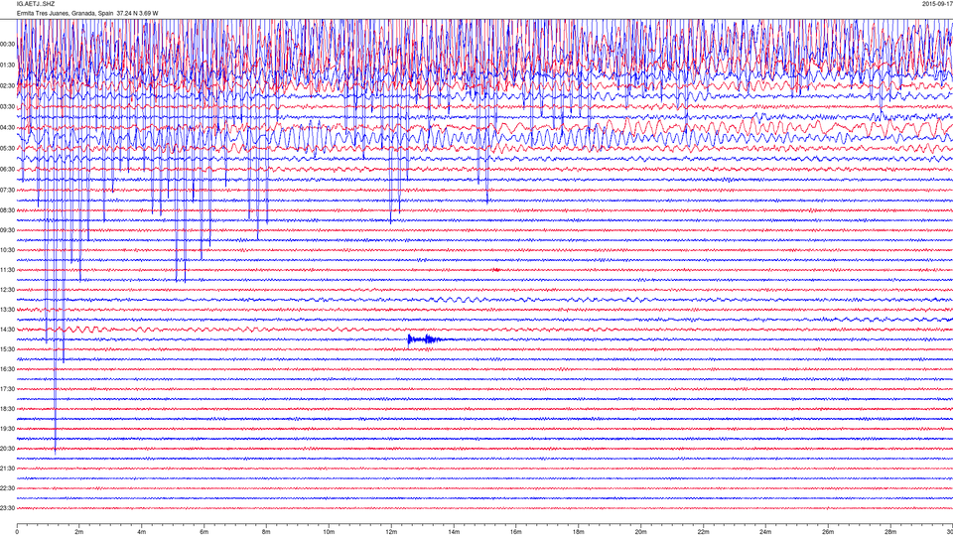The image size is (953, 536).
Task: Click the 8m axis tick label
Action: tap(266, 532)
